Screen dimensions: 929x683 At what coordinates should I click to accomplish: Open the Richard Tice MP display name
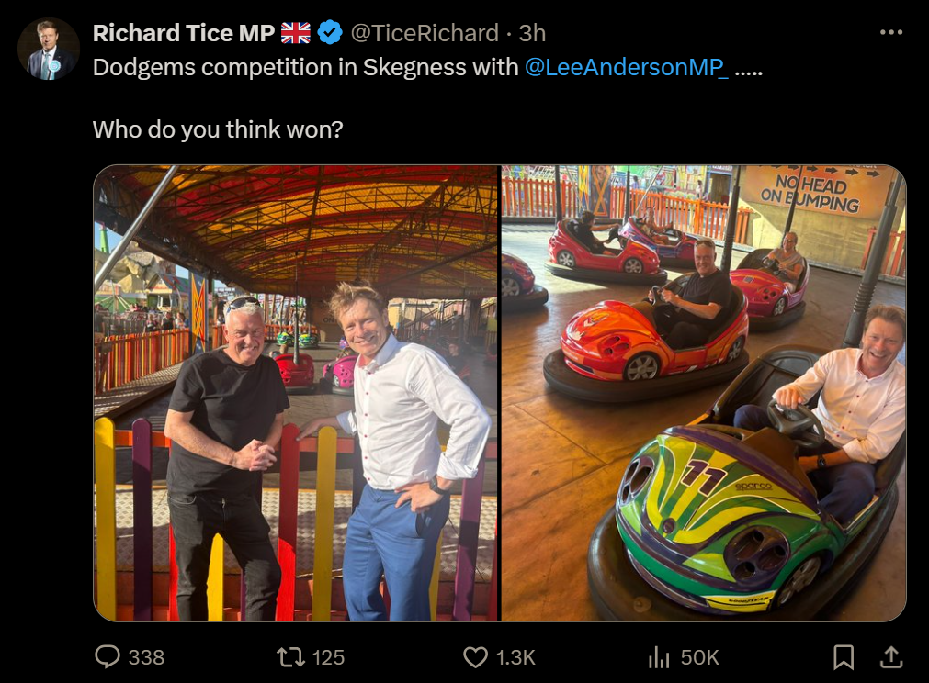tap(184, 33)
